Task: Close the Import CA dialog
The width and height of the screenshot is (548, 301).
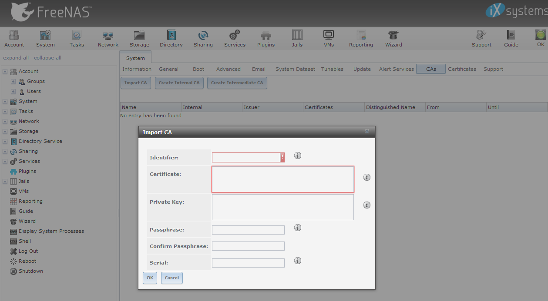Action: tap(367, 132)
